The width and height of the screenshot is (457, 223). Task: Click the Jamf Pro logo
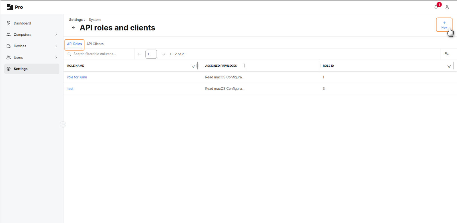(15, 7)
